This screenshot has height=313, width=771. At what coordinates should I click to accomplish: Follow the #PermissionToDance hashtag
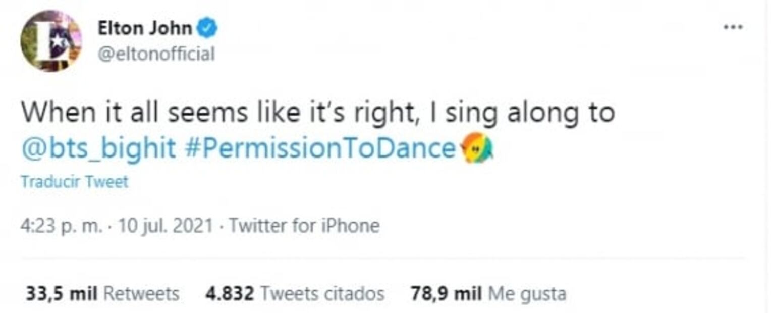click(x=320, y=149)
